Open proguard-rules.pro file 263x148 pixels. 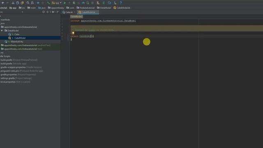(x=22, y=71)
